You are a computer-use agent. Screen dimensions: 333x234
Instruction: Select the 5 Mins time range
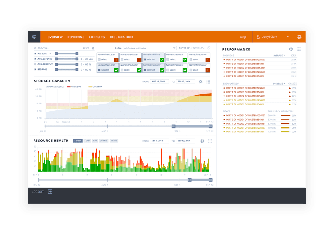point(114,141)
